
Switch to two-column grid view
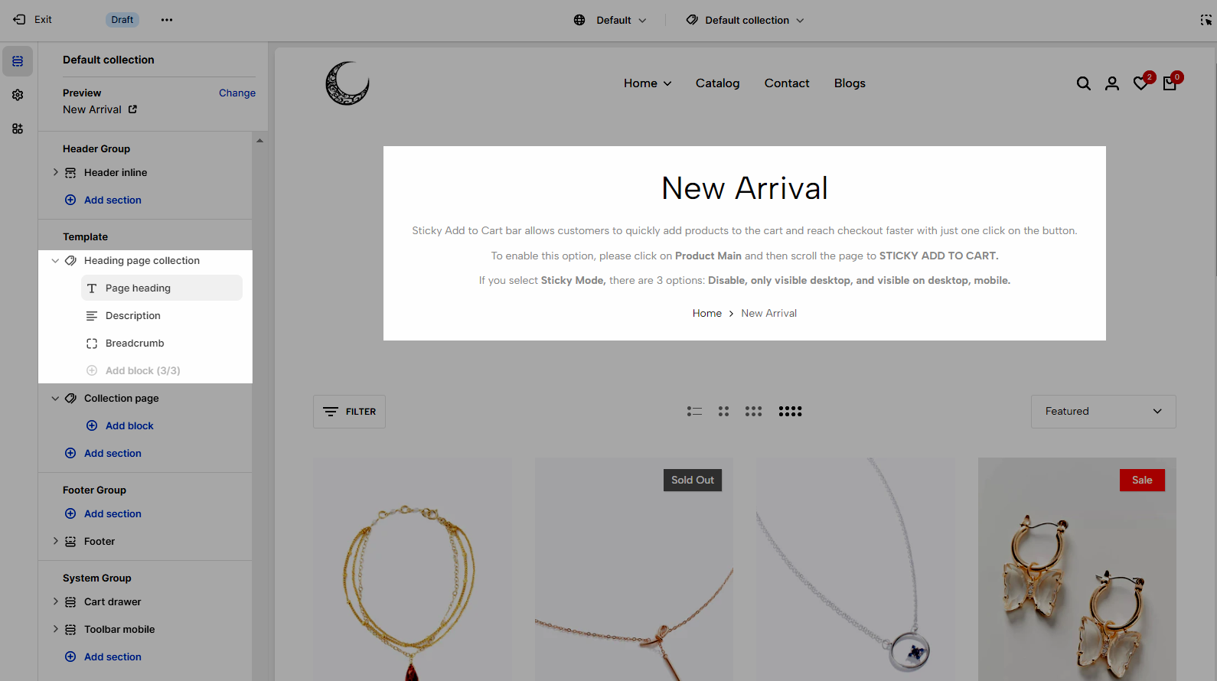[x=723, y=412]
